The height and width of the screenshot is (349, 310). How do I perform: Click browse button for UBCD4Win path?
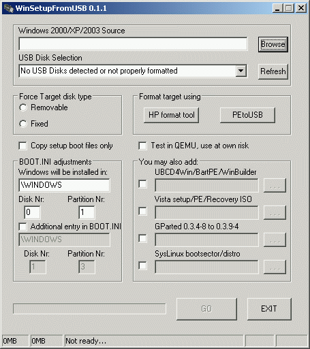tap(275, 185)
